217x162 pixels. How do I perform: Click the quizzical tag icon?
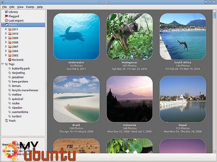(x=10, y=99)
